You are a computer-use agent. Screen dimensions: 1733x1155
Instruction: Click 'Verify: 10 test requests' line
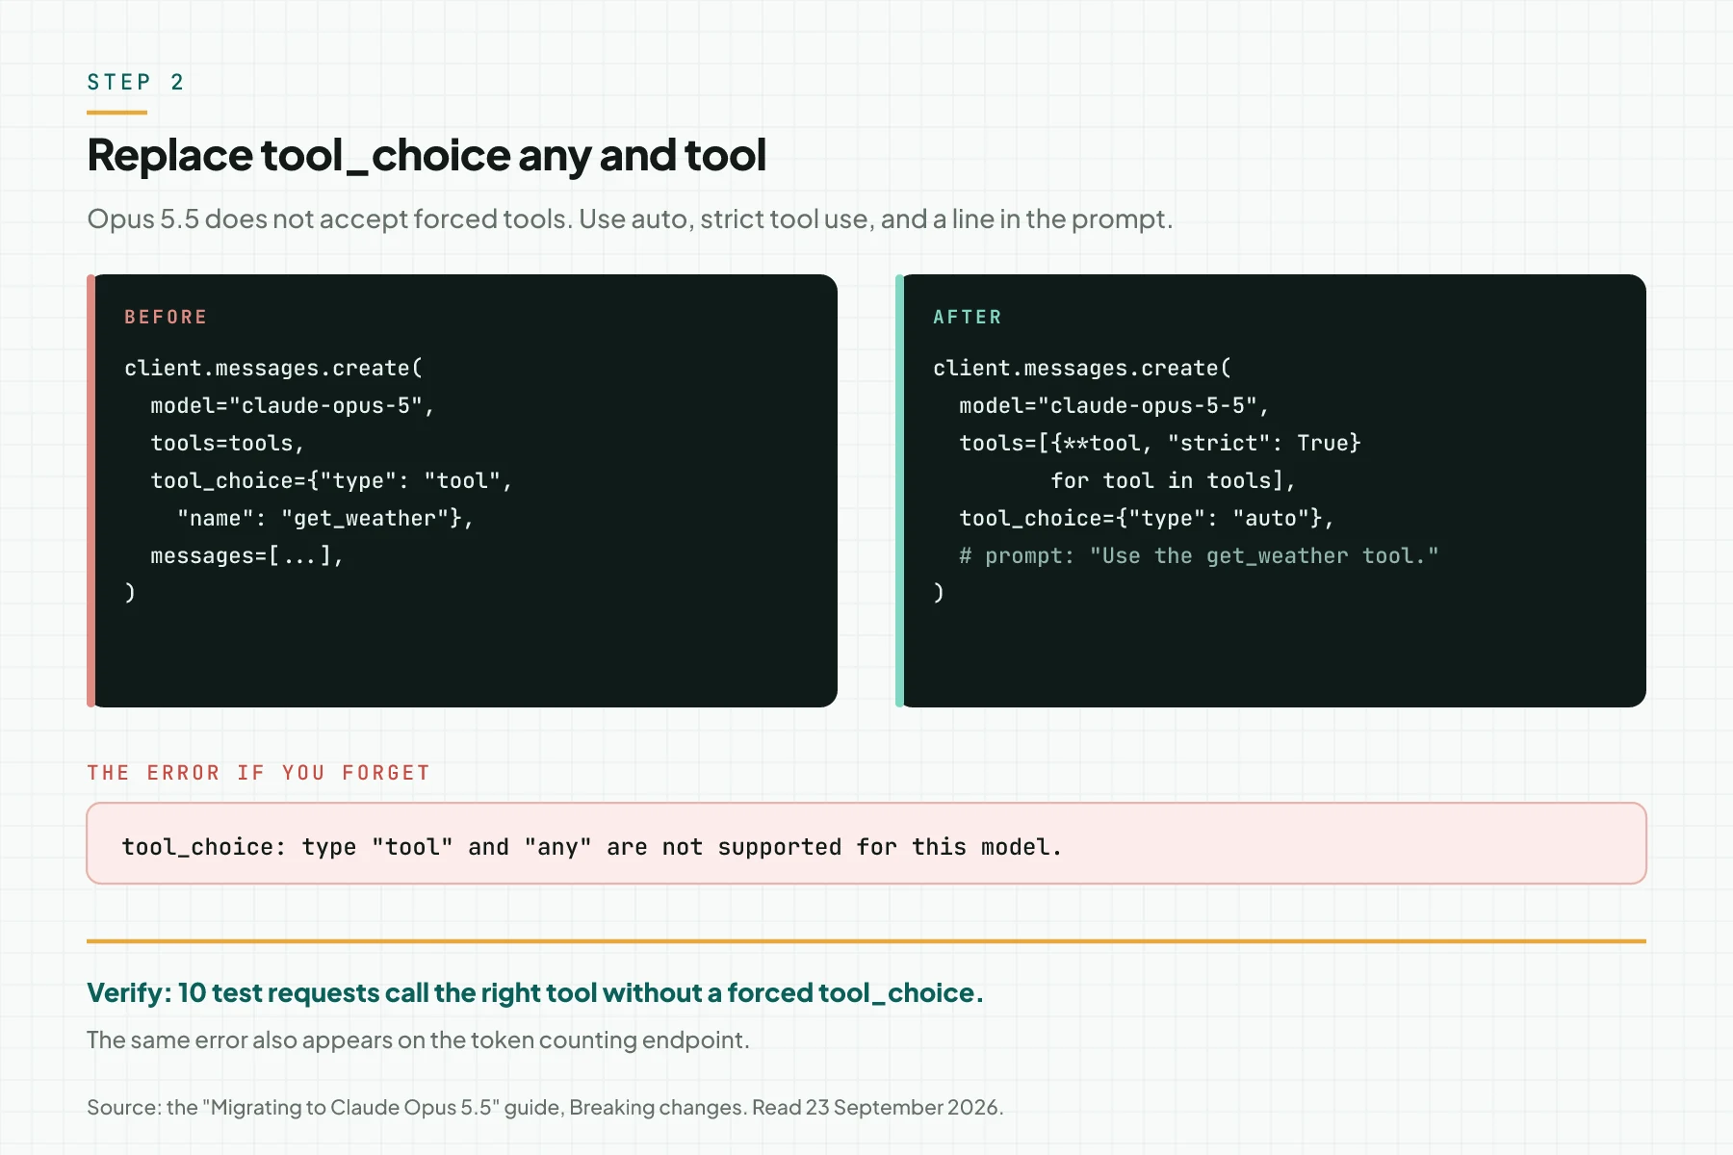[535, 993]
